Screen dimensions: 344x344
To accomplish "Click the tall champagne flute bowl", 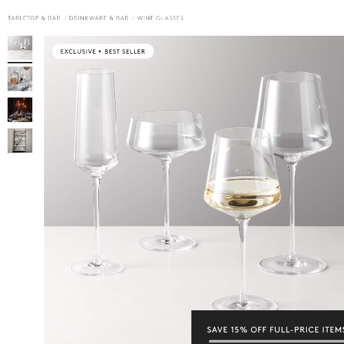I will [x=96, y=120].
